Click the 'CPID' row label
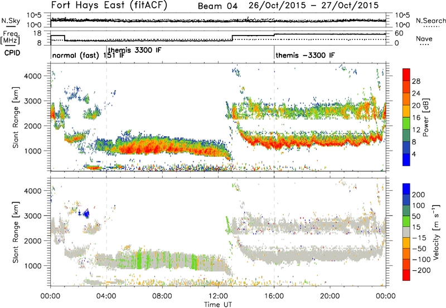The width and height of the screenshot is (446, 308). [x=12, y=53]
